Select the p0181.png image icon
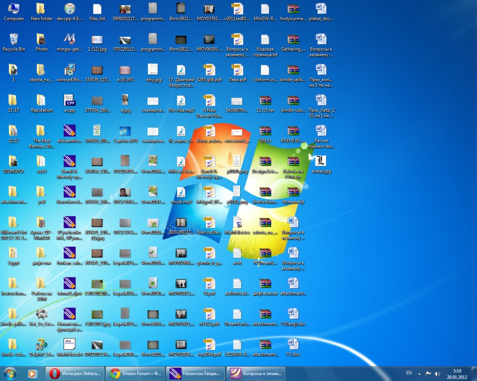The image size is (477, 381). [x=238, y=195]
